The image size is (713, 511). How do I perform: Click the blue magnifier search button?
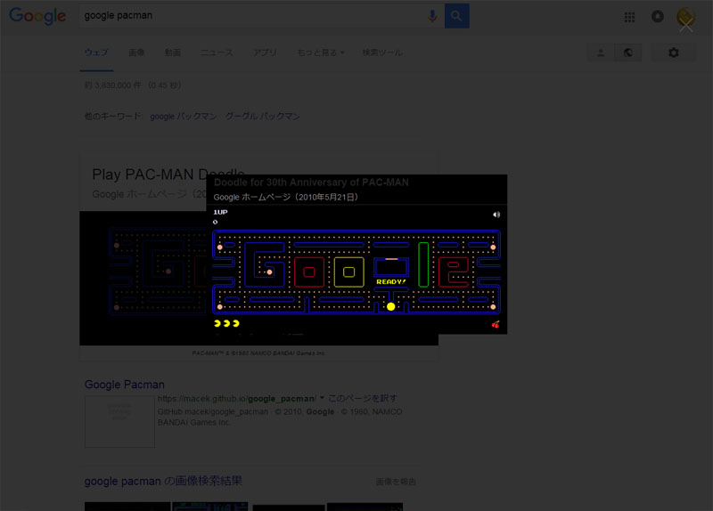(456, 16)
